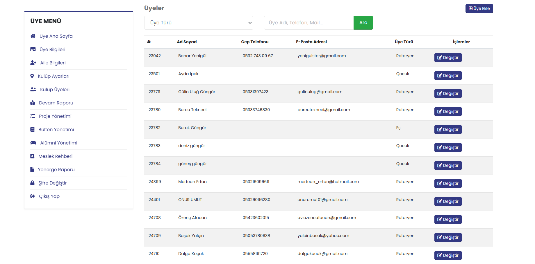Click the map pin icon for Kulüp Ayarları
The image size is (535, 264).
pos(32,76)
